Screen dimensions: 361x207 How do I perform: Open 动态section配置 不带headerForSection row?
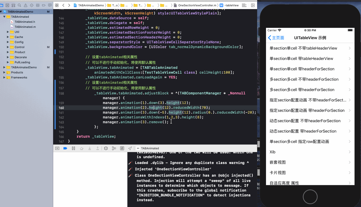310,121
